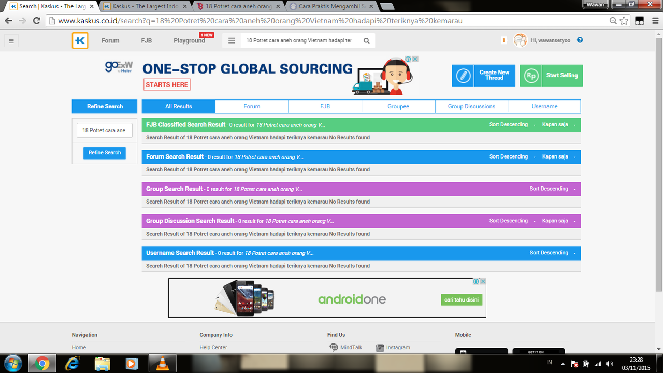This screenshot has width=663, height=373.
Task: Expand Sort Descending dropdown in Group Search row
Action: pyautogui.click(x=552, y=189)
